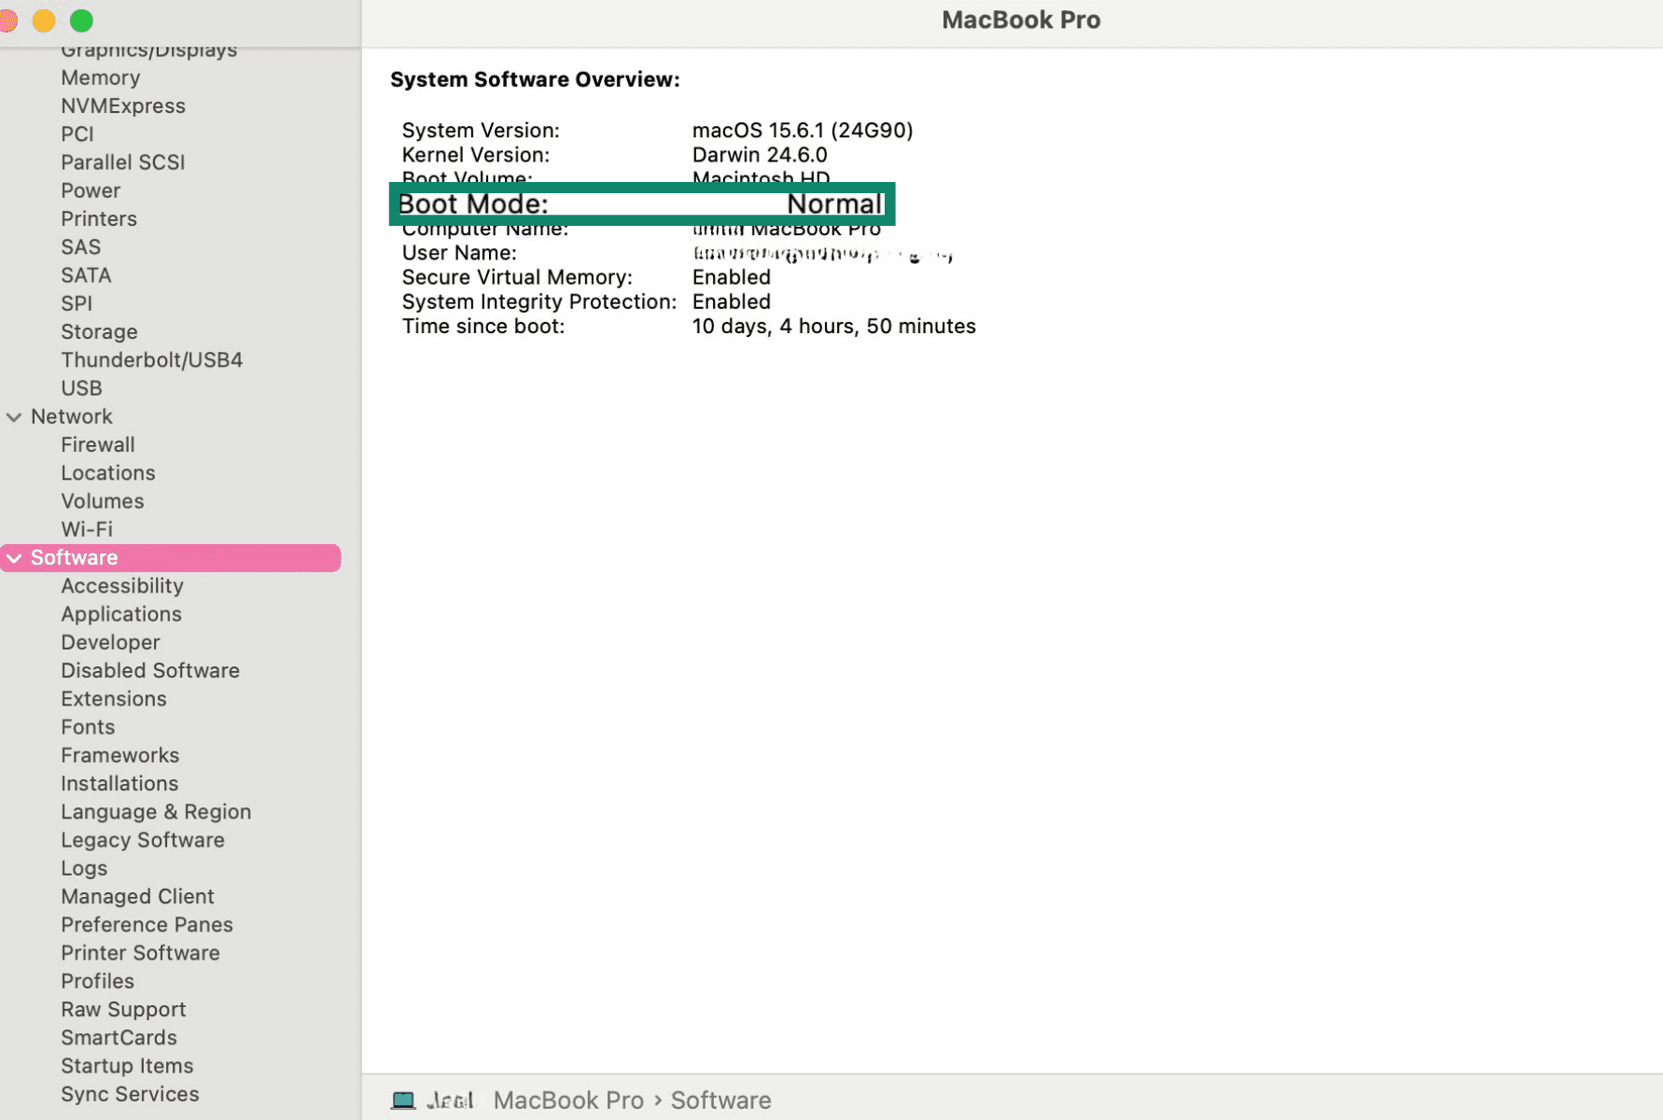Select Memory in the sidebar
1663x1120 pixels.
pyautogui.click(x=101, y=77)
